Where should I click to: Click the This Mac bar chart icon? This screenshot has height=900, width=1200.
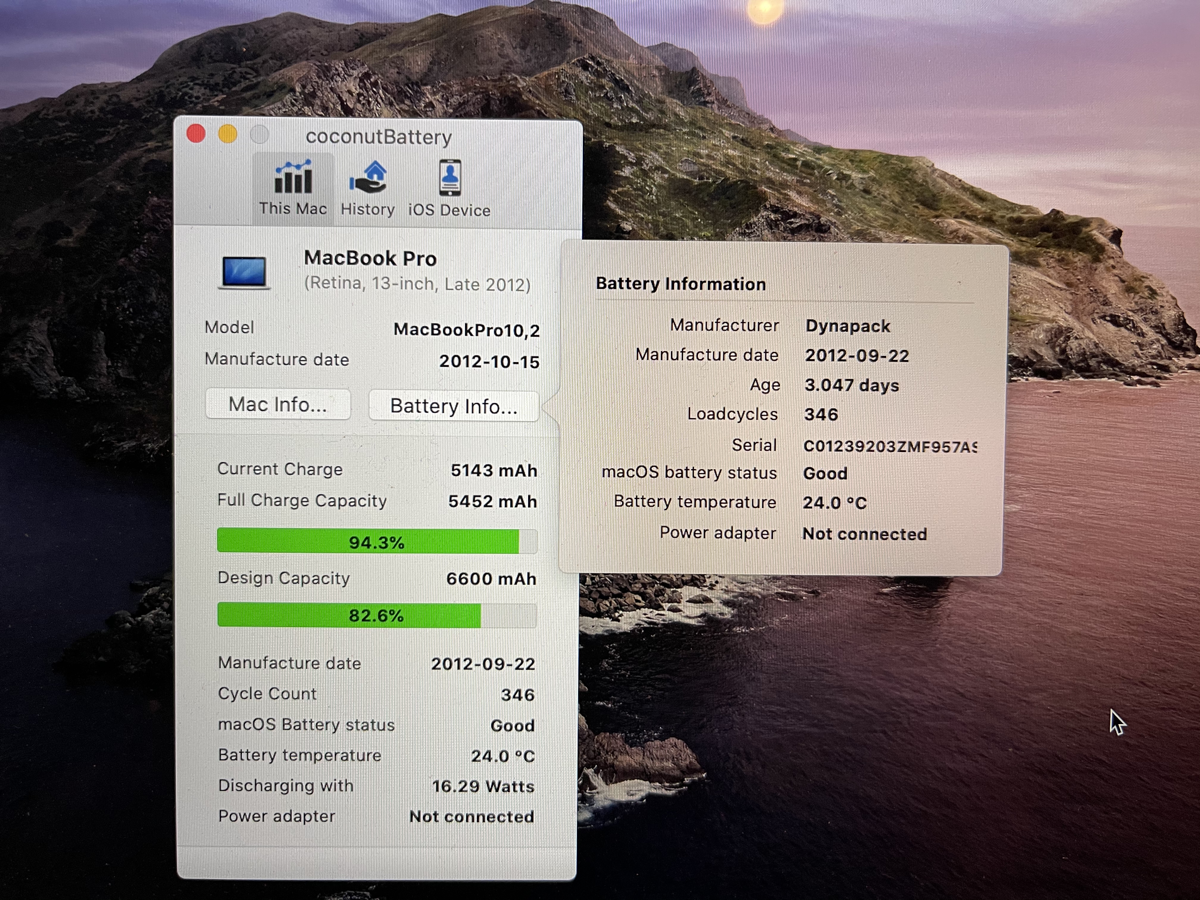click(x=293, y=177)
